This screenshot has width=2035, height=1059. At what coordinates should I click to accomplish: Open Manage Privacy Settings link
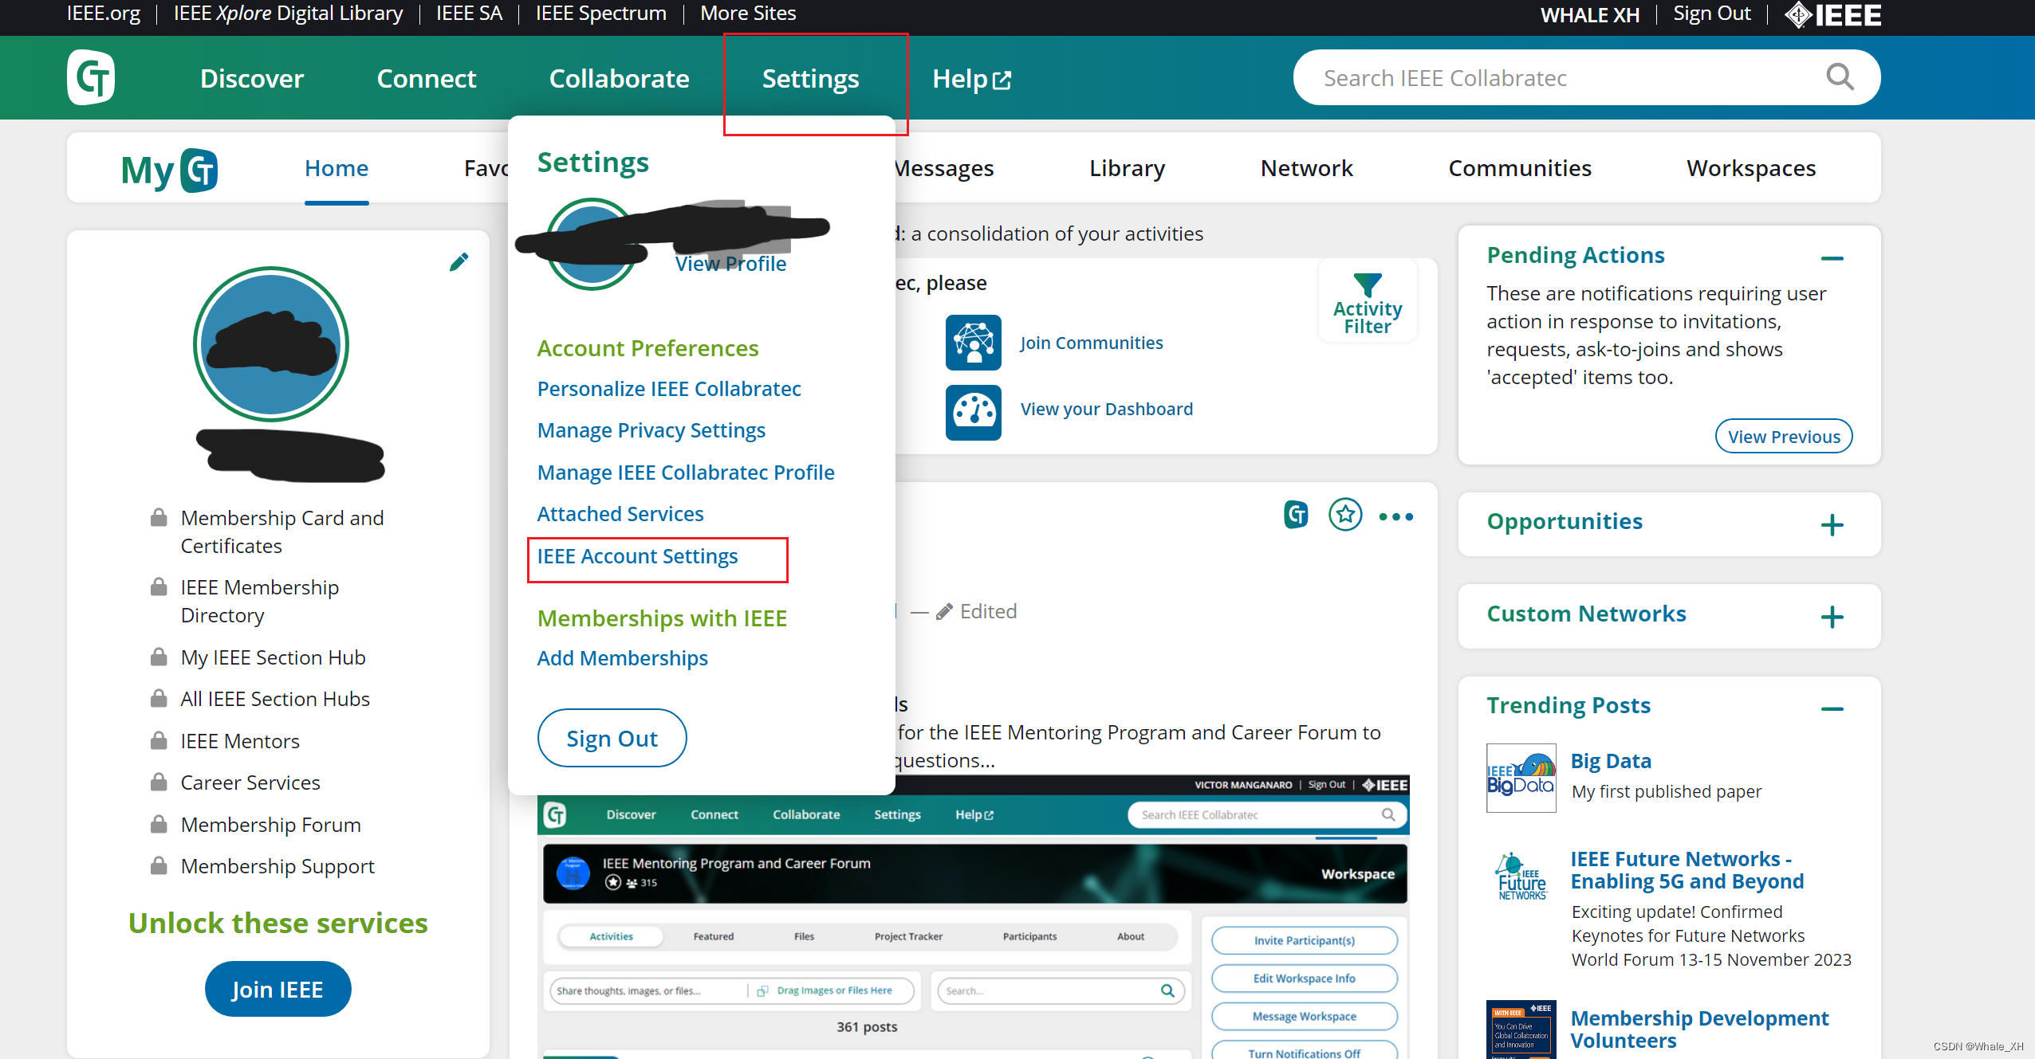651,430
